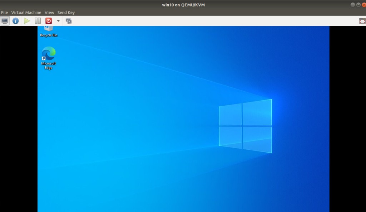Open the Virtual Machine menu

tap(26, 13)
